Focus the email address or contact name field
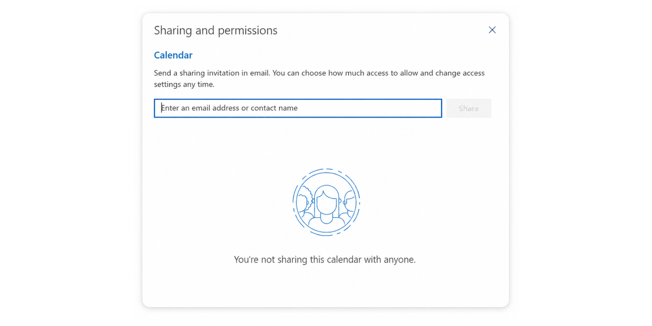652x326 pixels. 298,108
